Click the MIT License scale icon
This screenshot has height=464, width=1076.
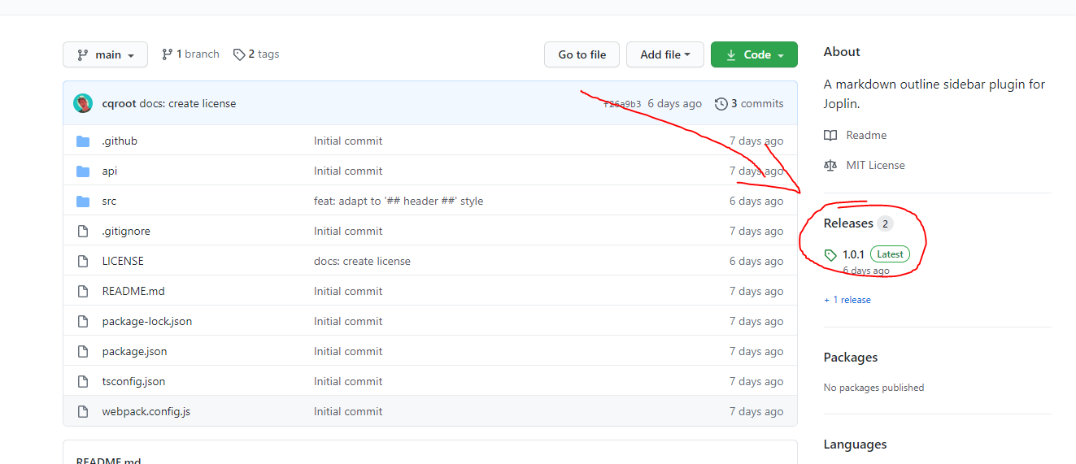[x=830, y=166]
